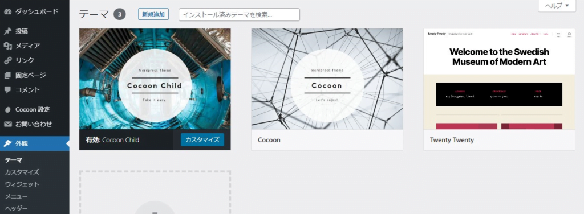Click the Cocoon 設定 circle icon
The image size is (584, 214).
point(8,110)
